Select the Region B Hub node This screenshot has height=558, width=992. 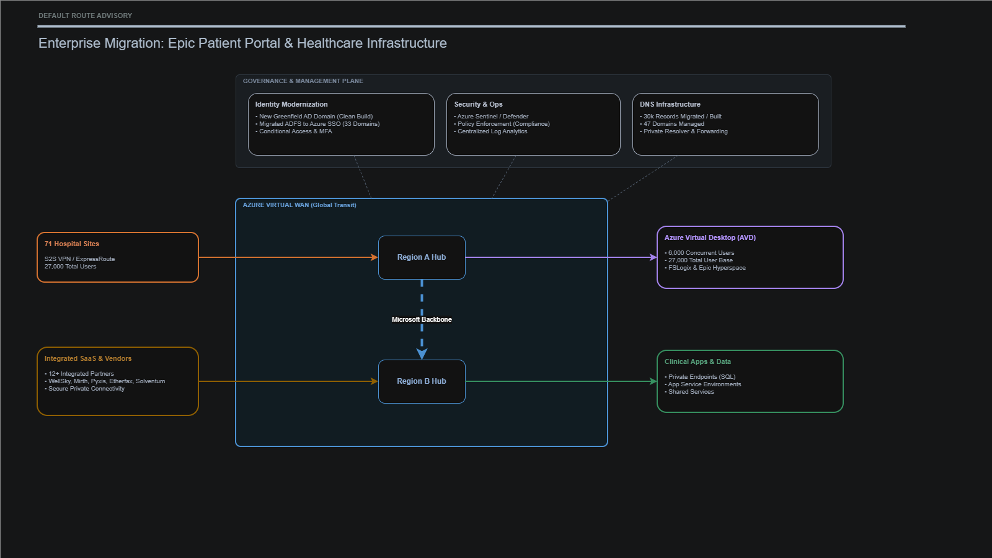tap(421, 381)
